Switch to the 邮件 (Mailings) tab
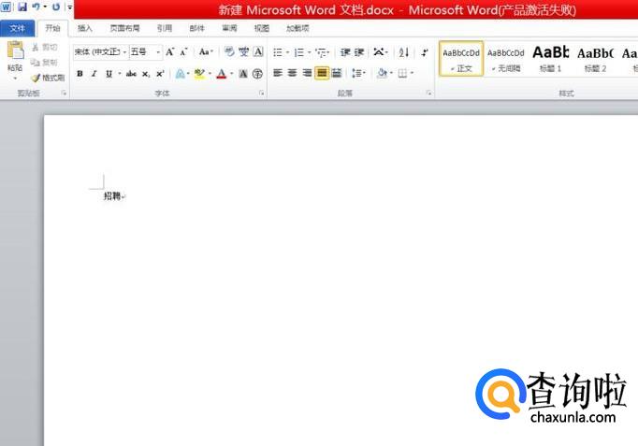This screenshot has width=638, height=446. pyautogui.click(x=196, y=28)
